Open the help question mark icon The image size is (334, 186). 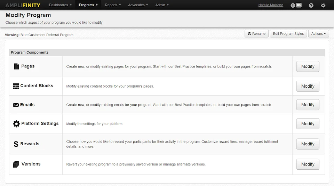311,5
